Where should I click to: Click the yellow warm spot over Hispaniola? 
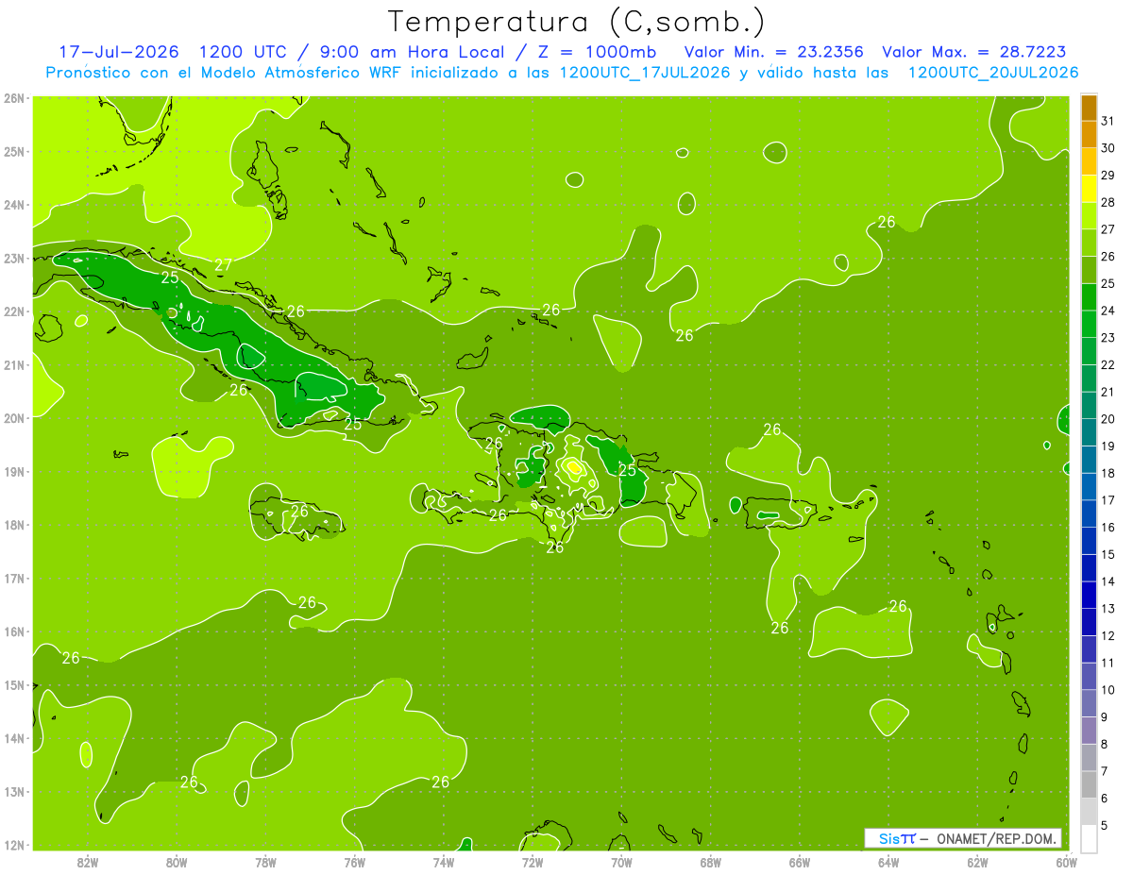point(574,466)
